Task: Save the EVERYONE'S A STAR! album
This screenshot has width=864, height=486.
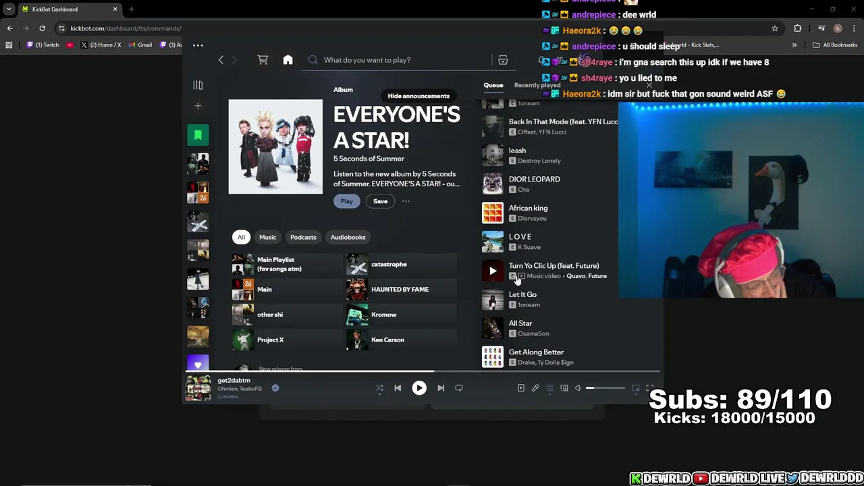Action: coord(380,201)
